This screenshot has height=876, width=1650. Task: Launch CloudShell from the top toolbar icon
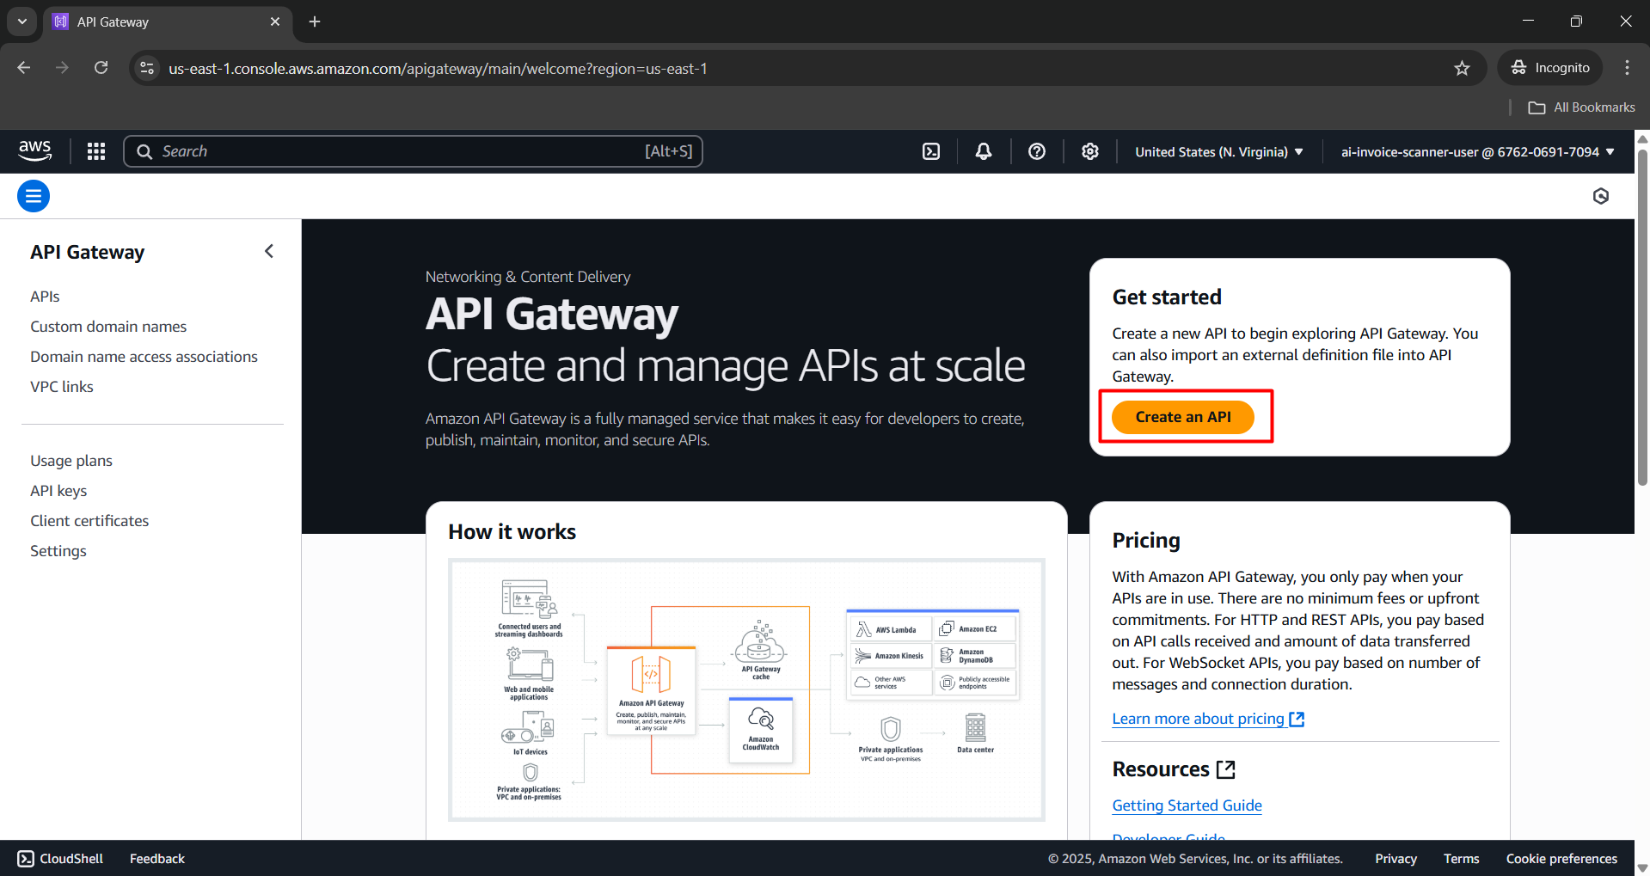(x=931, y=150)
